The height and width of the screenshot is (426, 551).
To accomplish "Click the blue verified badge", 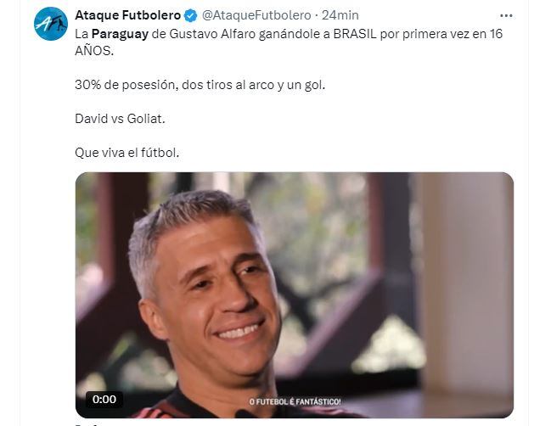I will (190, 15).
